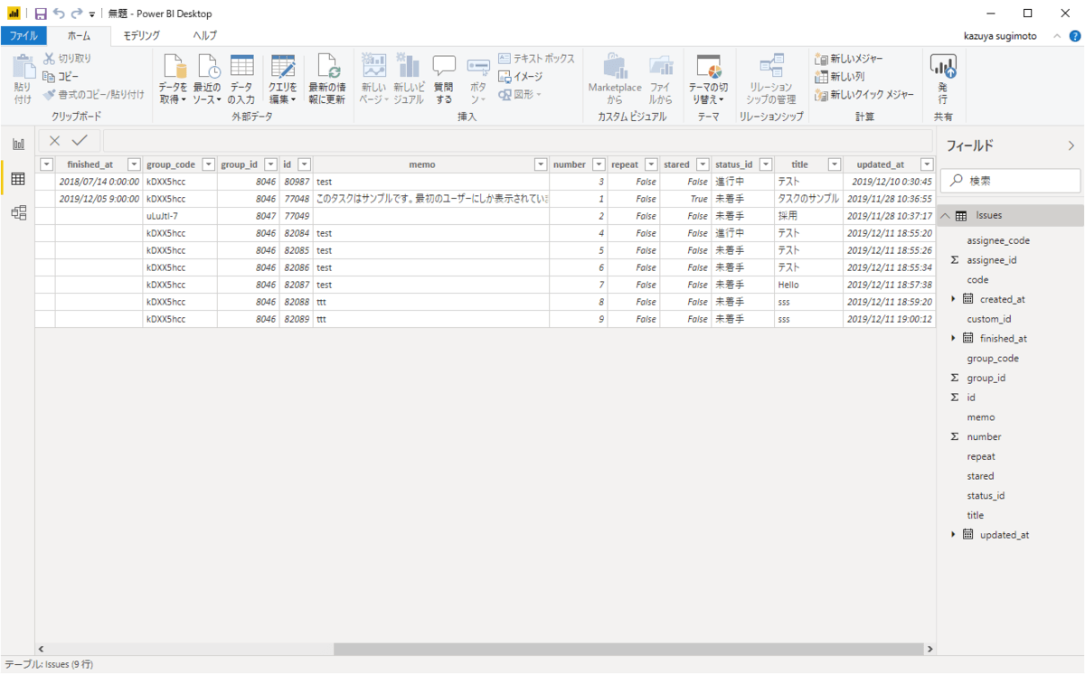Open memo column filter dropdown
The height and width of the screenshot is (674, 1085).
click(x=541, y=164)
